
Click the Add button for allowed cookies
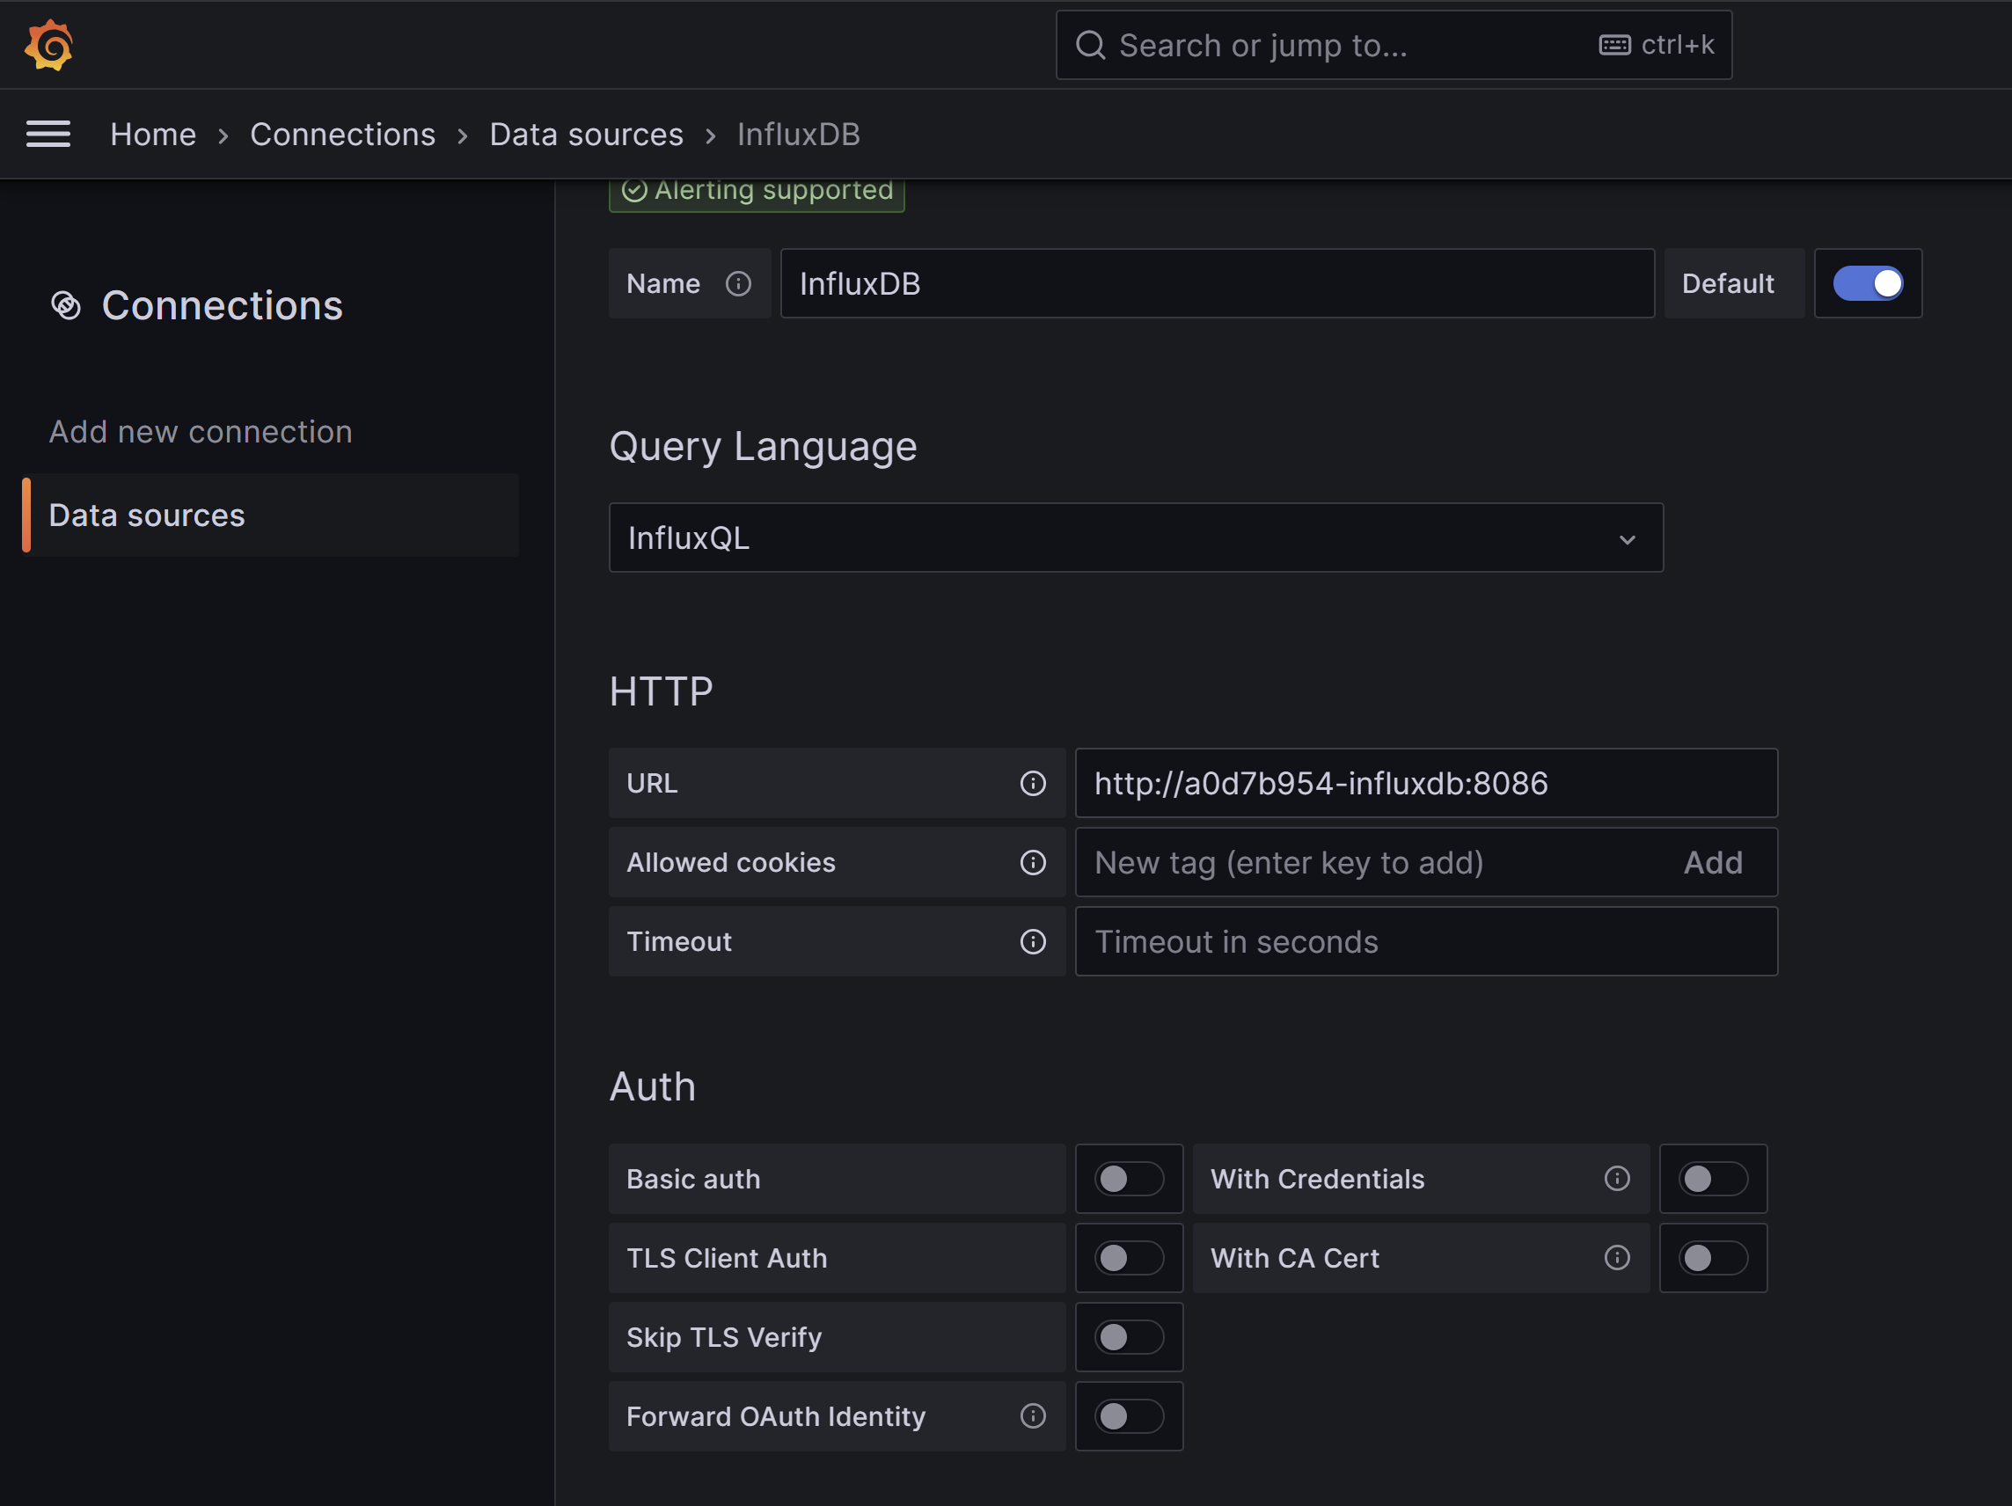click(x=1713, y=862)
